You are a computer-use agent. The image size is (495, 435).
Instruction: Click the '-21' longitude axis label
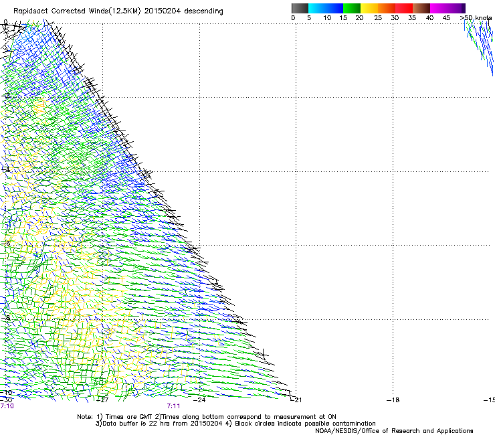click(x=296, y=400)
